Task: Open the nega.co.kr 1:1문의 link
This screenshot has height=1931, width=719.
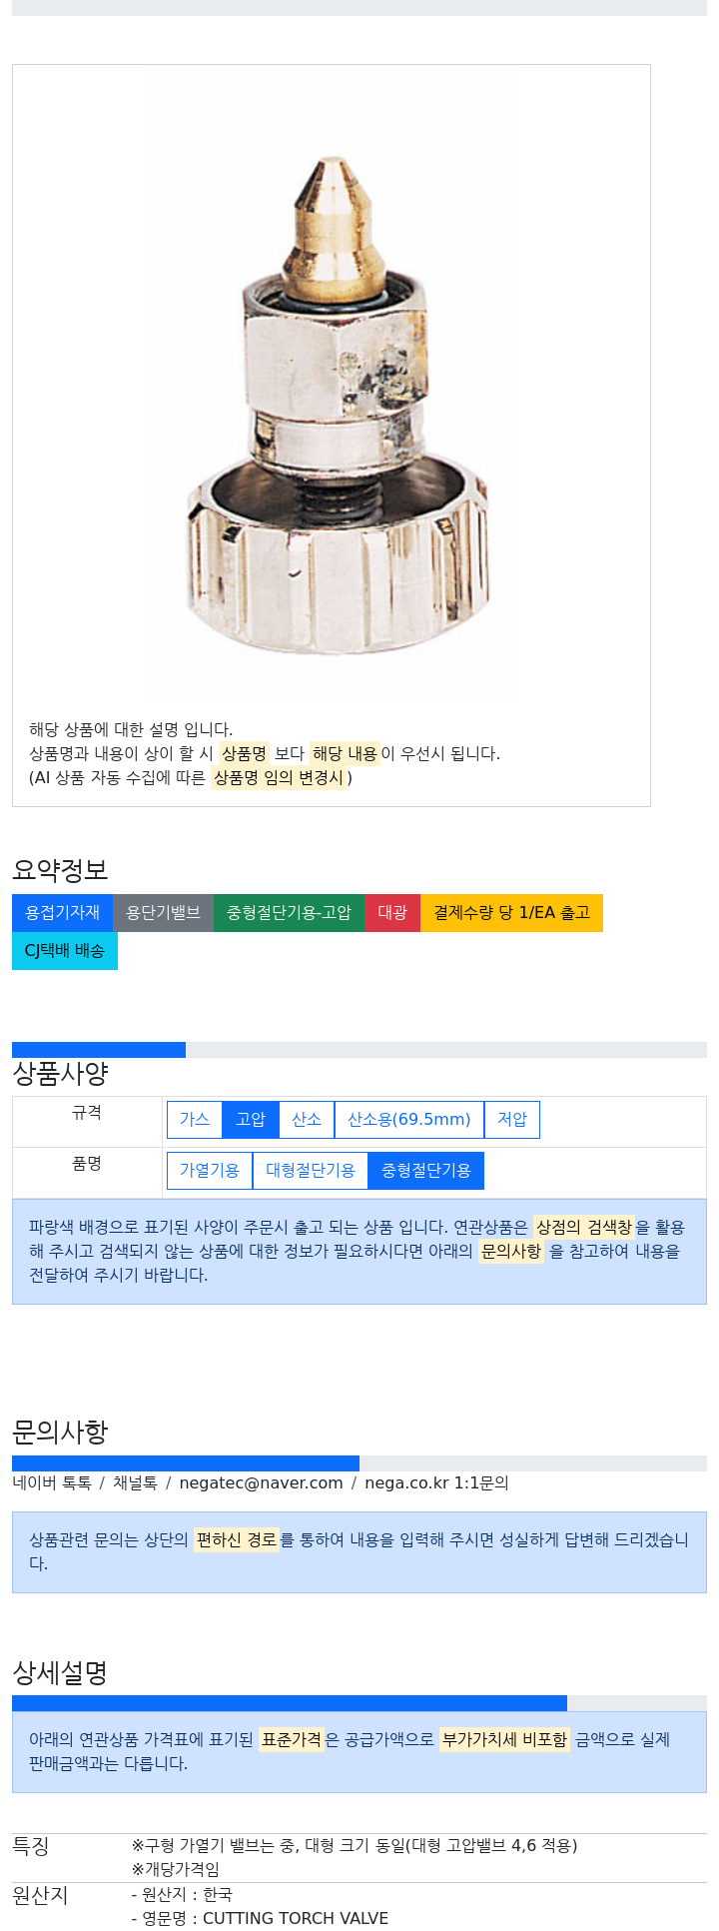Action: click(436, 1483)
